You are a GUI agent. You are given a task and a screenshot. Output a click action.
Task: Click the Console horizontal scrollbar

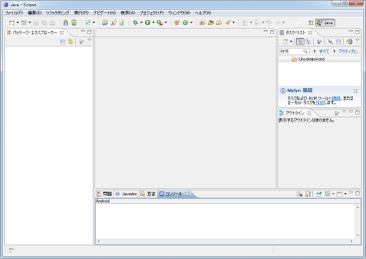tap(225, 241)
